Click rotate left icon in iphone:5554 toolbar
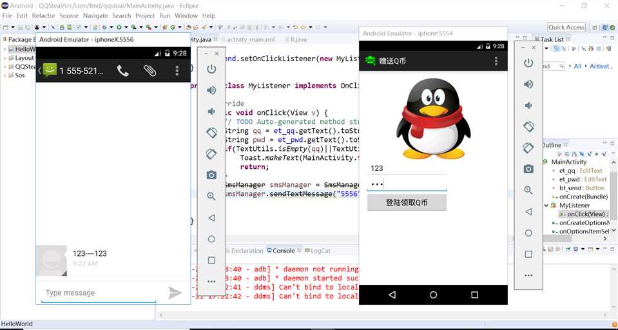 tap(528, 126)
